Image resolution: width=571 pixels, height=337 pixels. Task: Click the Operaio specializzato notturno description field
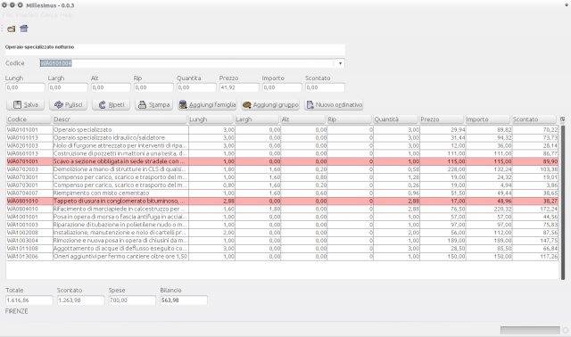pos(175,50)
